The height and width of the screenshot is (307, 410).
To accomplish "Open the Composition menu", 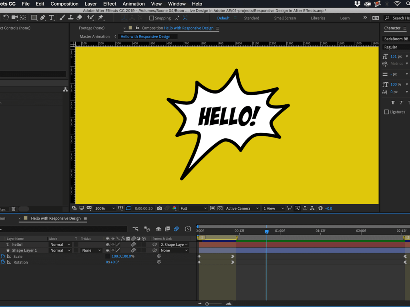I will [64, 4].
